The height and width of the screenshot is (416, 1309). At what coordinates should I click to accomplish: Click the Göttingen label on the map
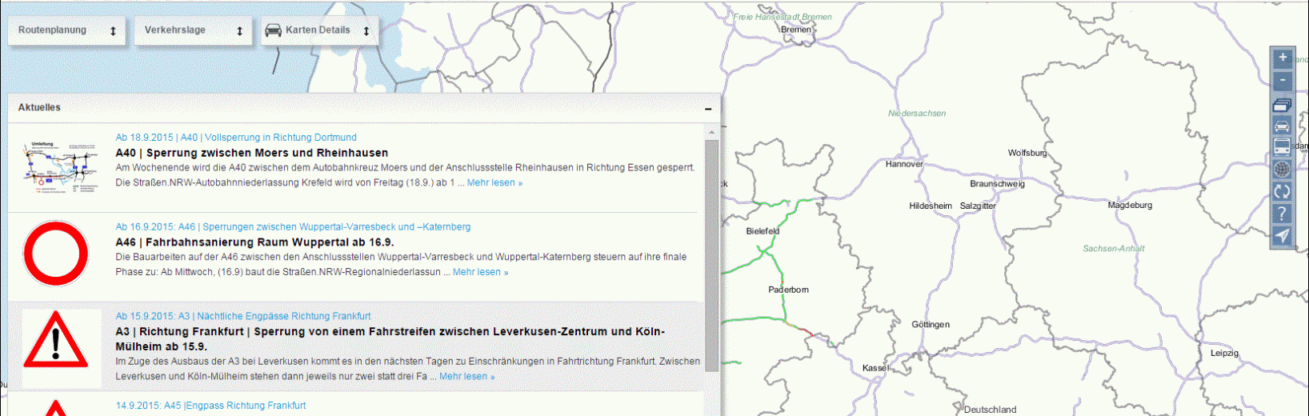[931, 325]
